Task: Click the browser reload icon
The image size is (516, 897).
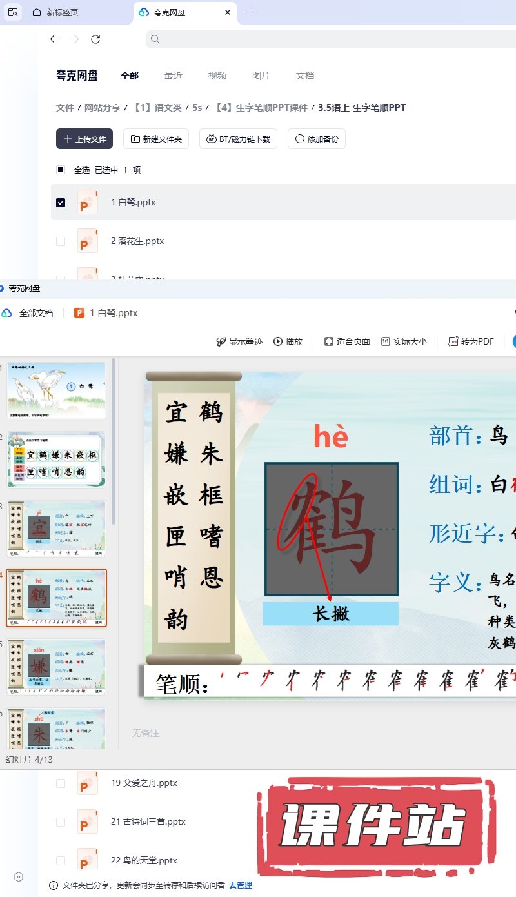Action: click(x=95, y=39)
